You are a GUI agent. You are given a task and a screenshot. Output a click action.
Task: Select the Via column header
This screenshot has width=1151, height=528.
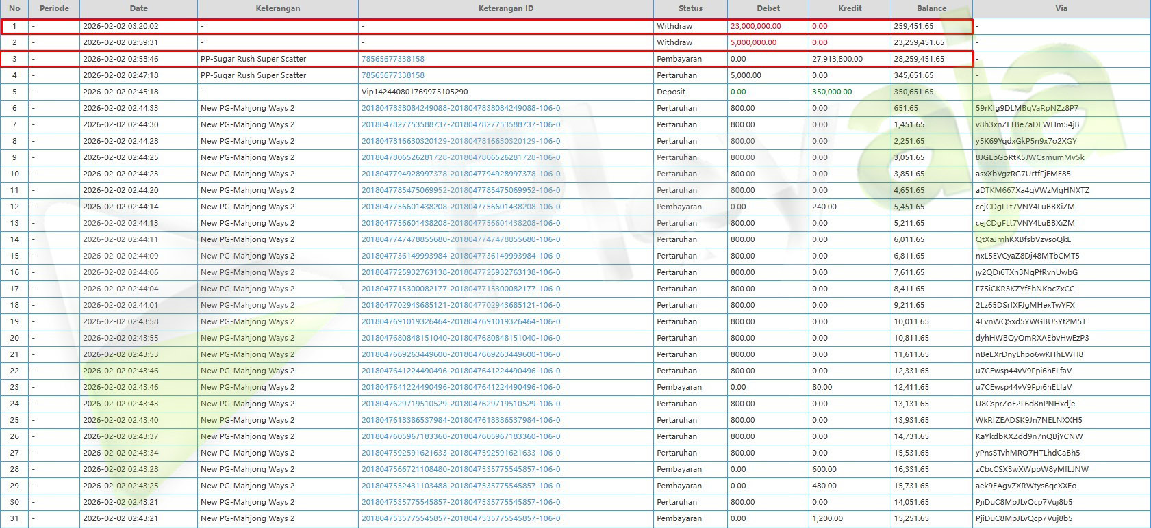1061,8
